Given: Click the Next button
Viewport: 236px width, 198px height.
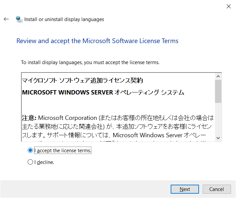Looking at the screenshot, I should pyautogui.click(x=185, y=189).
